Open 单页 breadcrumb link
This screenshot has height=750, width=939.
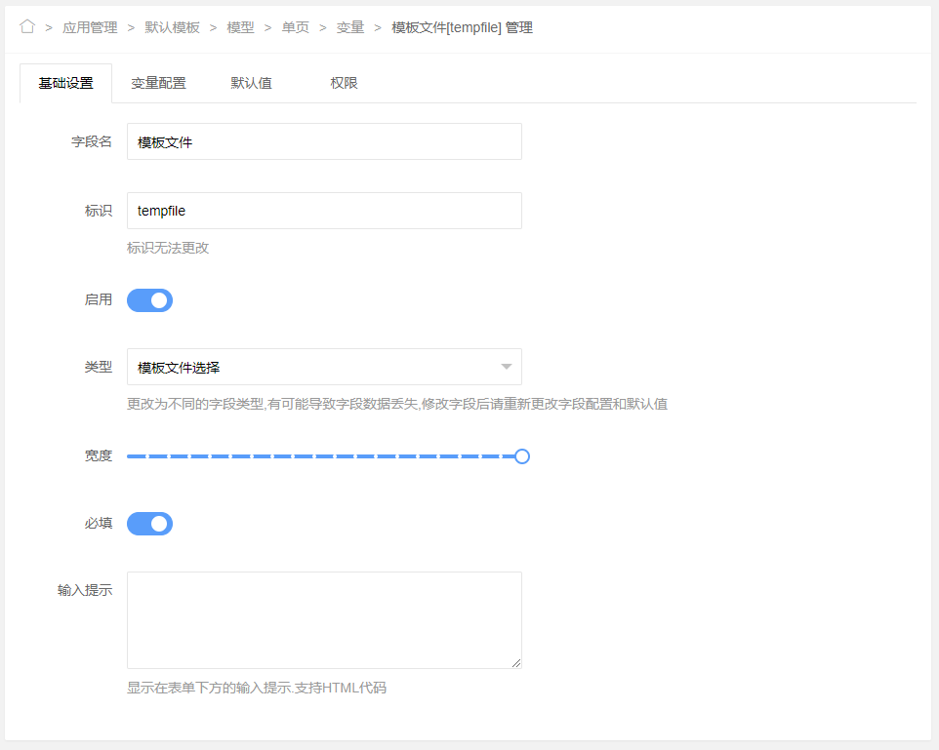click(x=295, y=28)
